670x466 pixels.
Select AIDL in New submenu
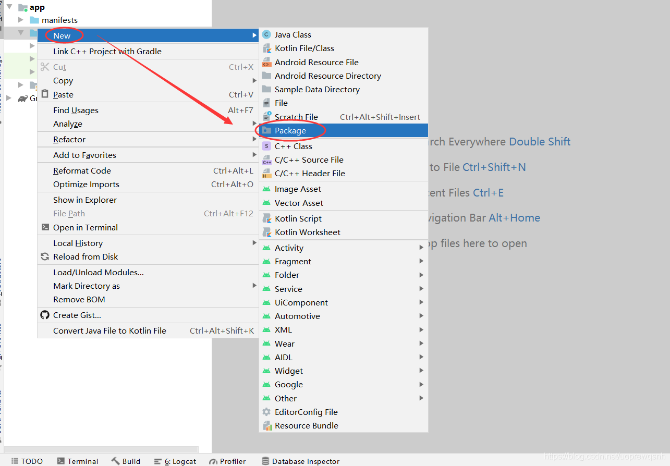344,358
